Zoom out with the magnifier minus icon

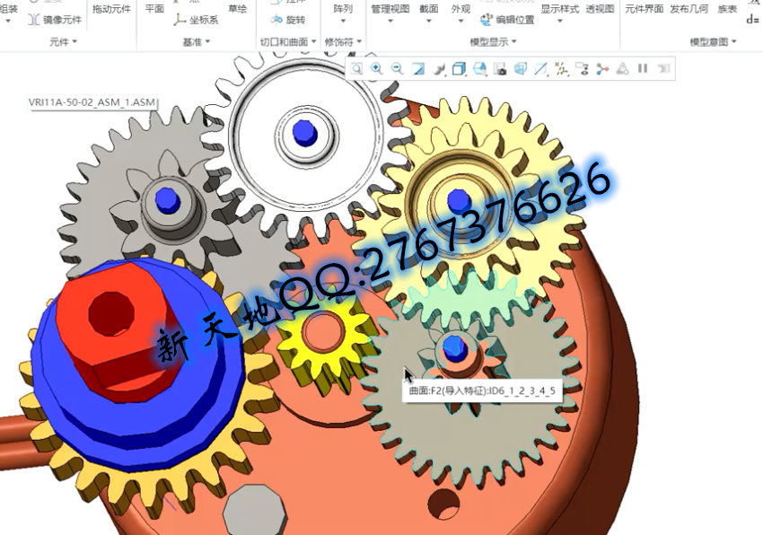[x=397, y=68]
